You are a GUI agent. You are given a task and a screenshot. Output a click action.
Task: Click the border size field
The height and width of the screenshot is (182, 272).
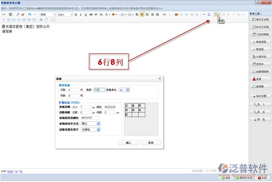click(86, 107)
